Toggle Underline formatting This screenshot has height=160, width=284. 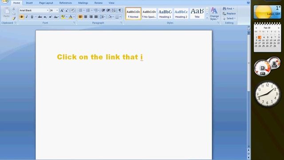(x=32, y=17)
